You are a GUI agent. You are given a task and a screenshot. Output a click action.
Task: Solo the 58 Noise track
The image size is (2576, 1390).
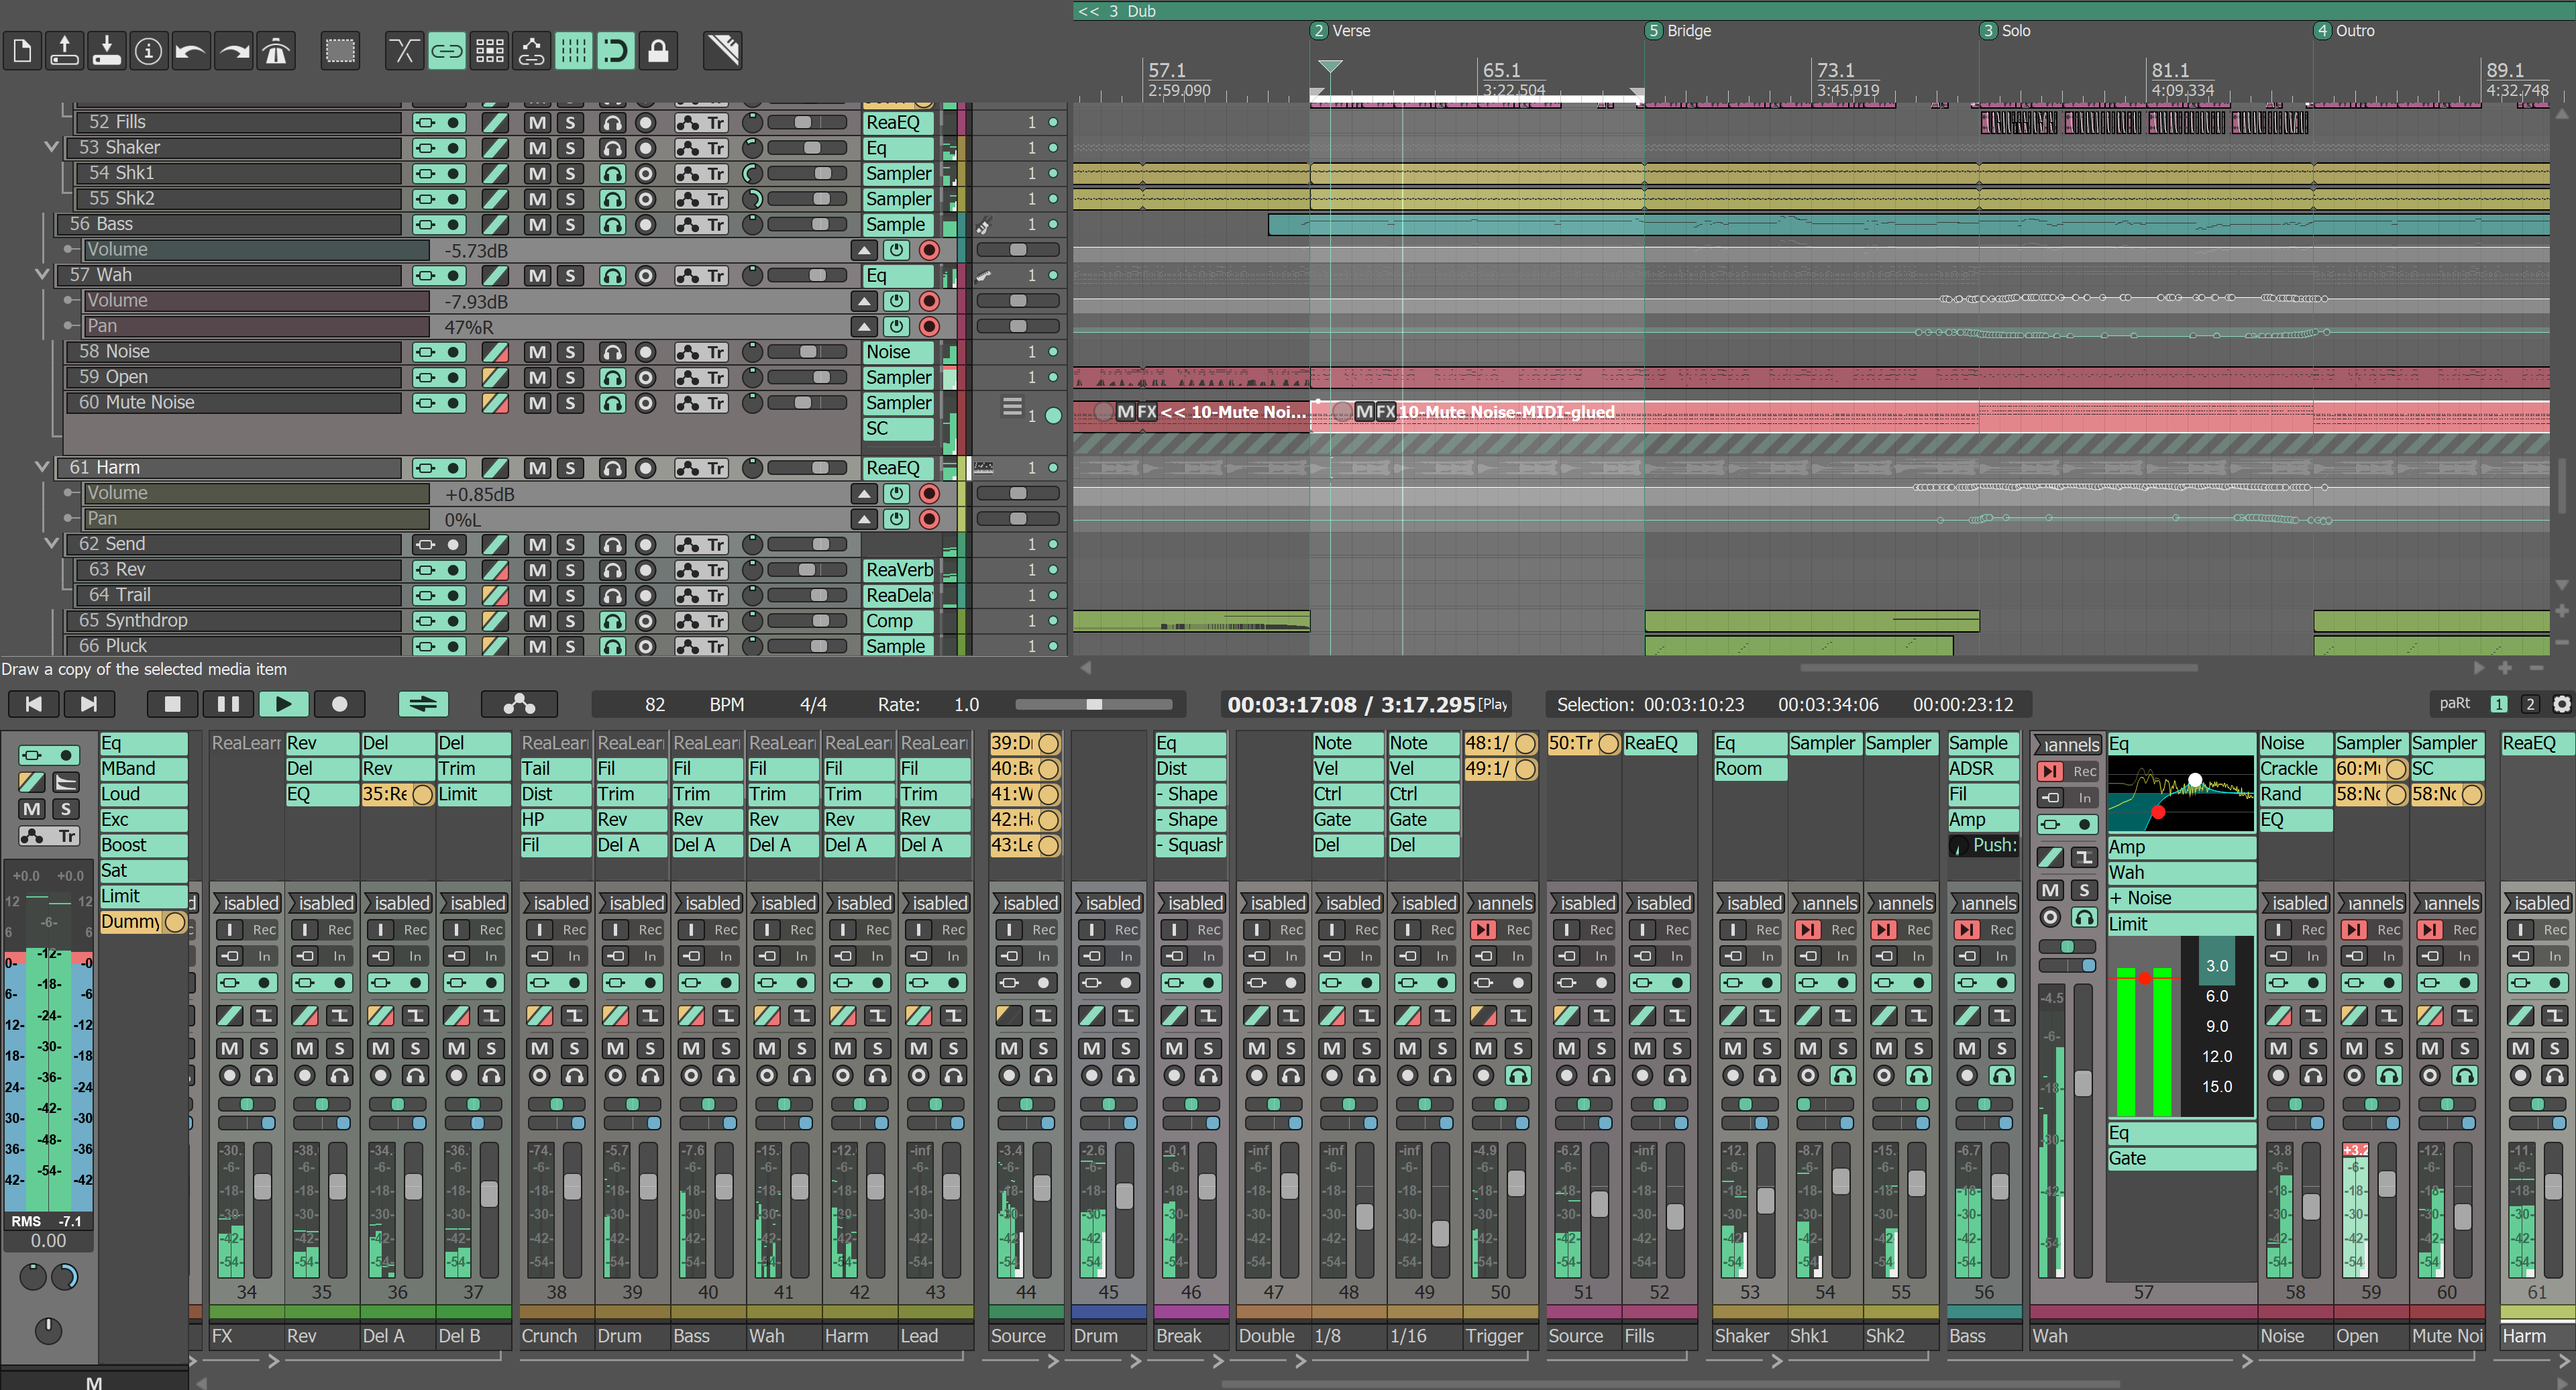(x=570, y=352)
